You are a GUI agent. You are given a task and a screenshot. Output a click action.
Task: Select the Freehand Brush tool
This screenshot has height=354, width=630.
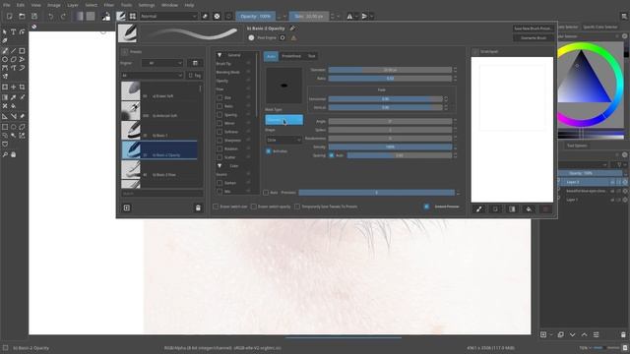point(5,51)
